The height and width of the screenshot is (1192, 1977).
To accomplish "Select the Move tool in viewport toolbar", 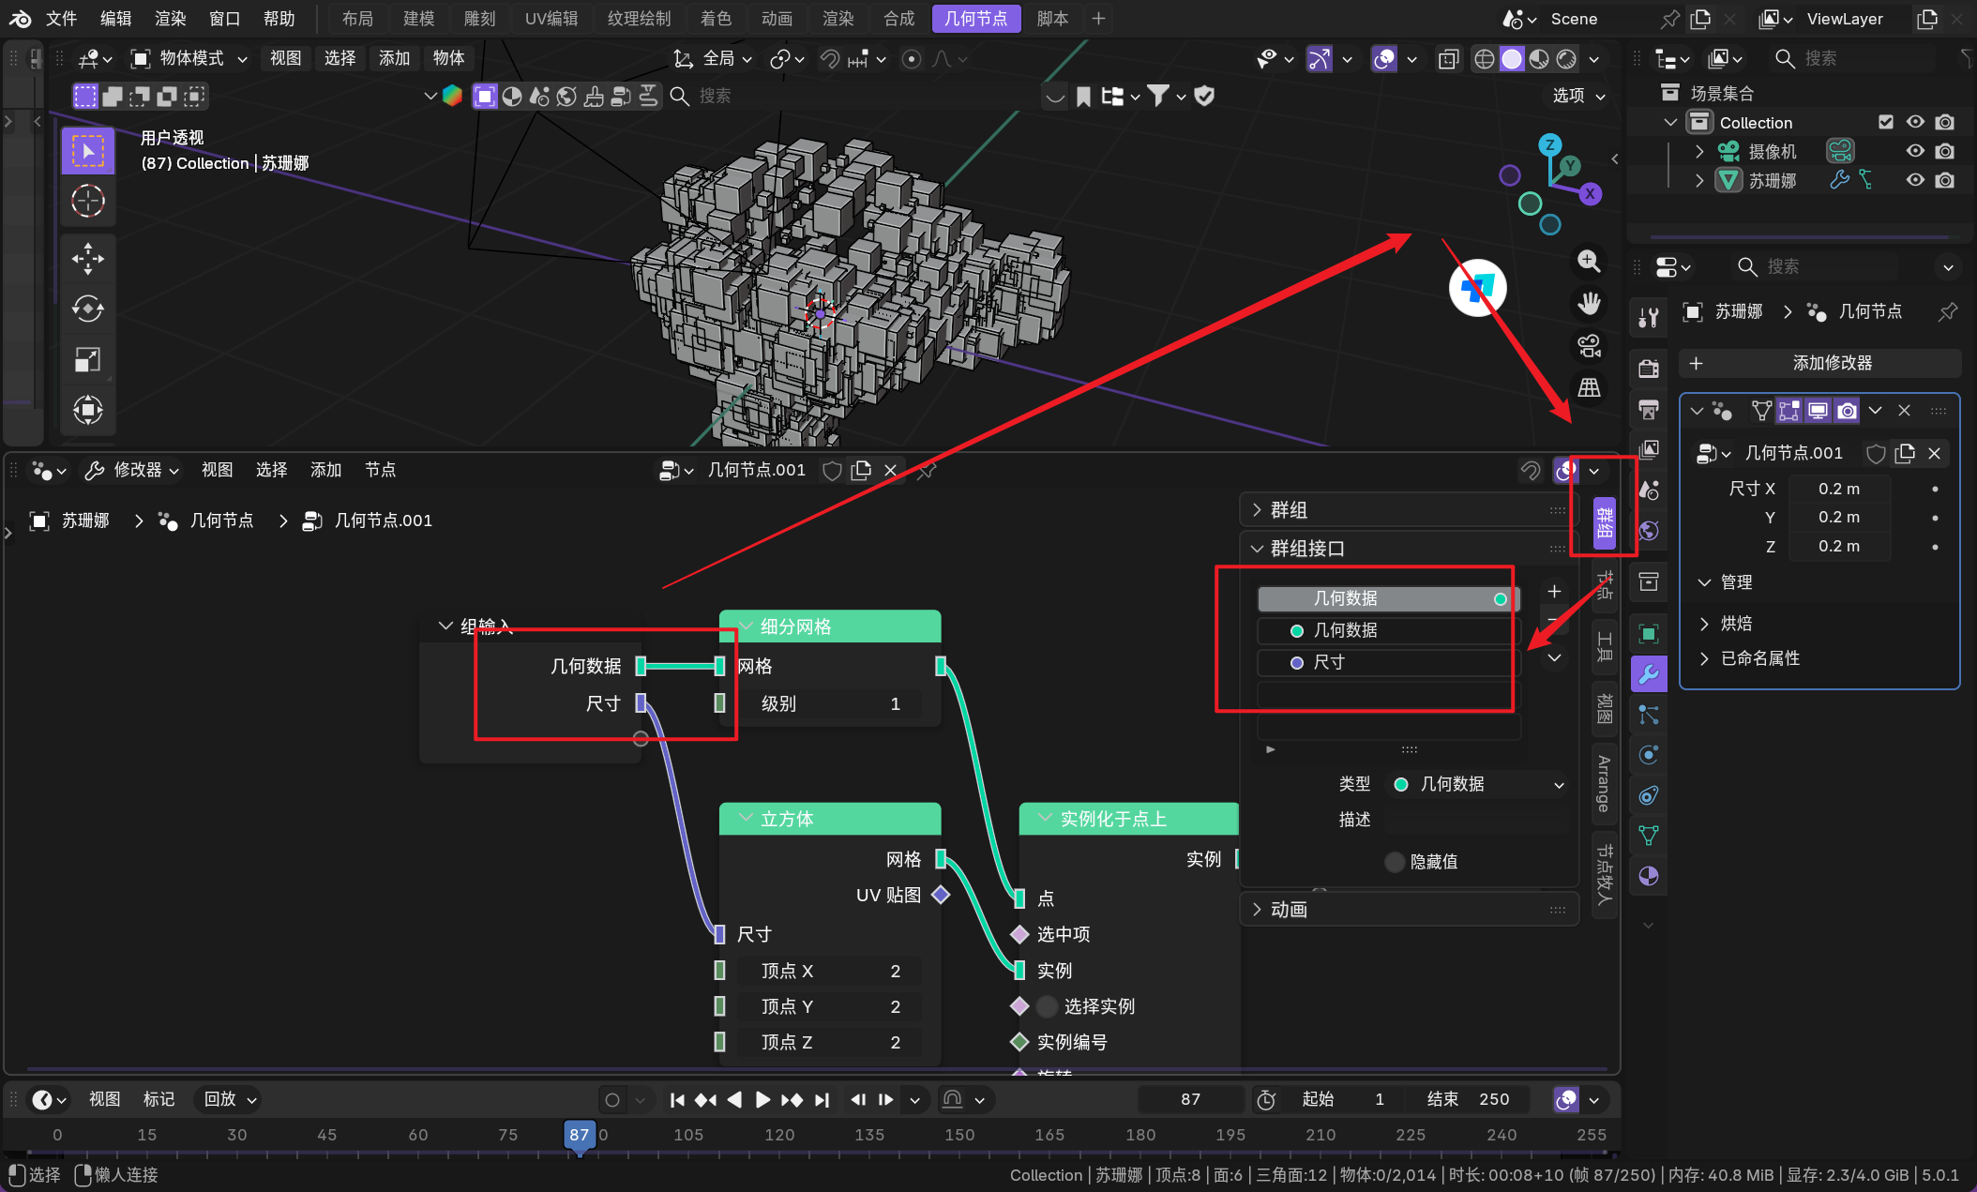I will pyautogui.click(x=88, y=259).
